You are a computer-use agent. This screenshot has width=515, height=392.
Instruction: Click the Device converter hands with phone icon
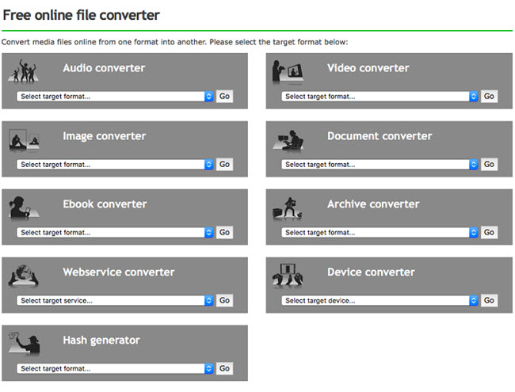(x=288, y=276)
